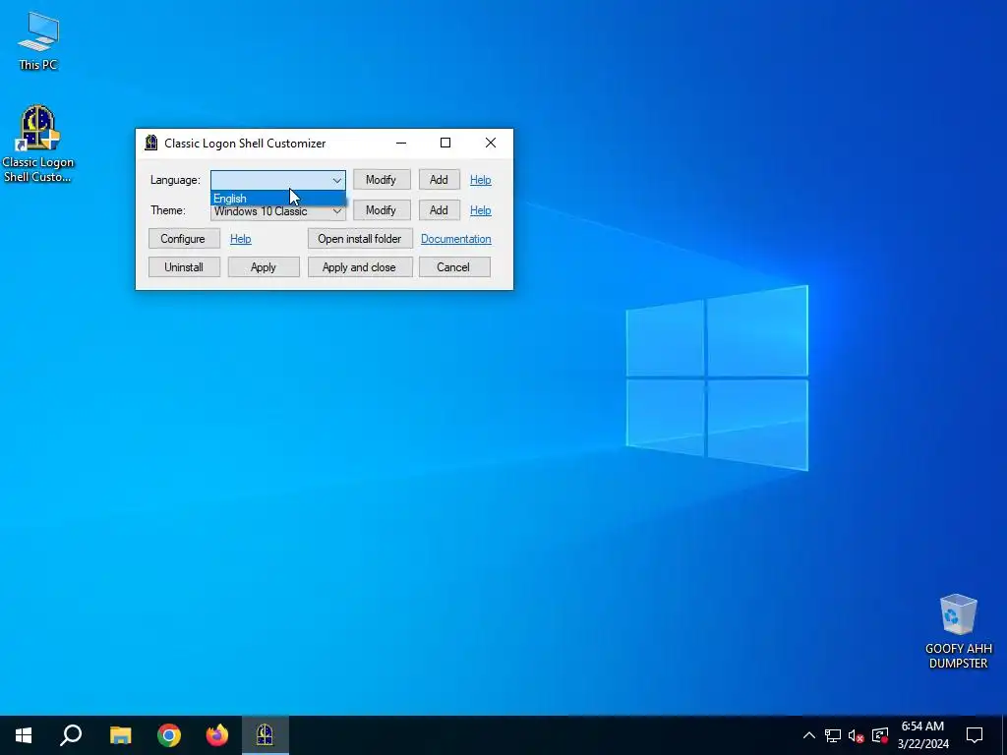The image size is (1007, 755).
Task: Click Add next to Language
Action: [x=440, y=180]
